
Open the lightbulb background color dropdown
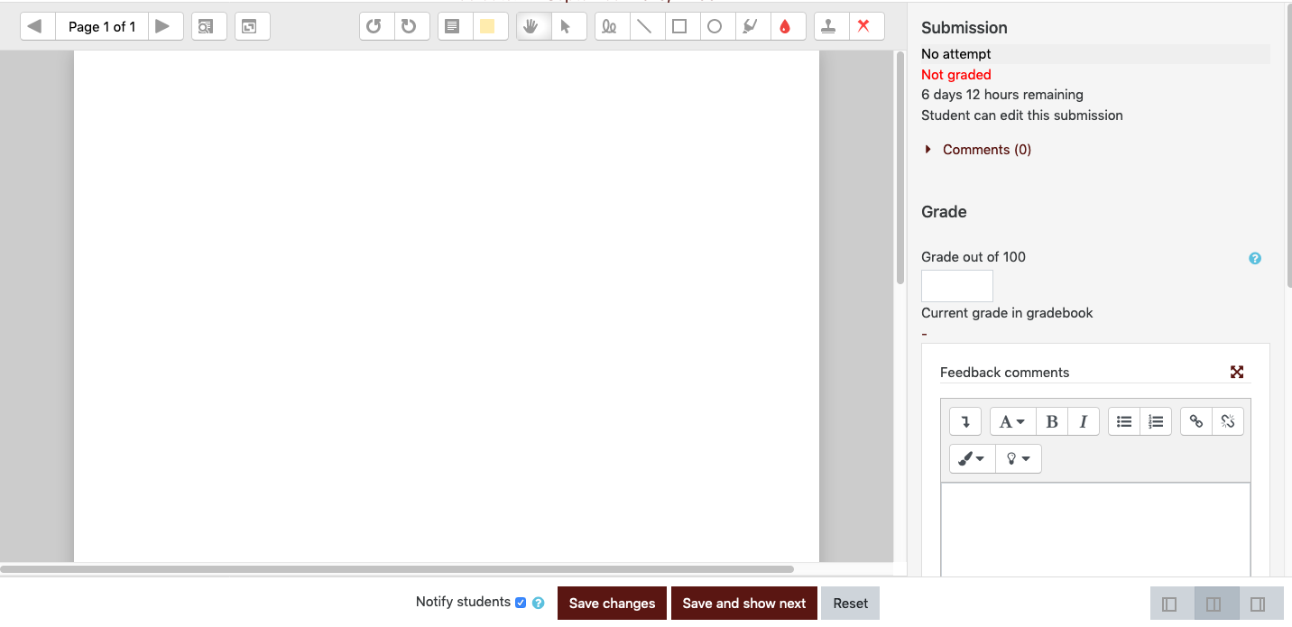1018,458
